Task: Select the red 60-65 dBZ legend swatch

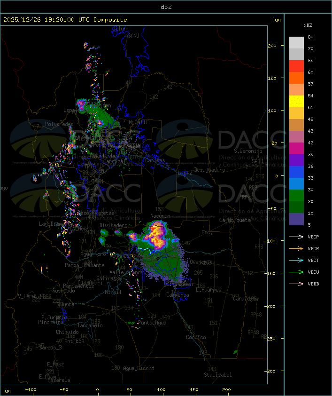Action: point(296,66)
